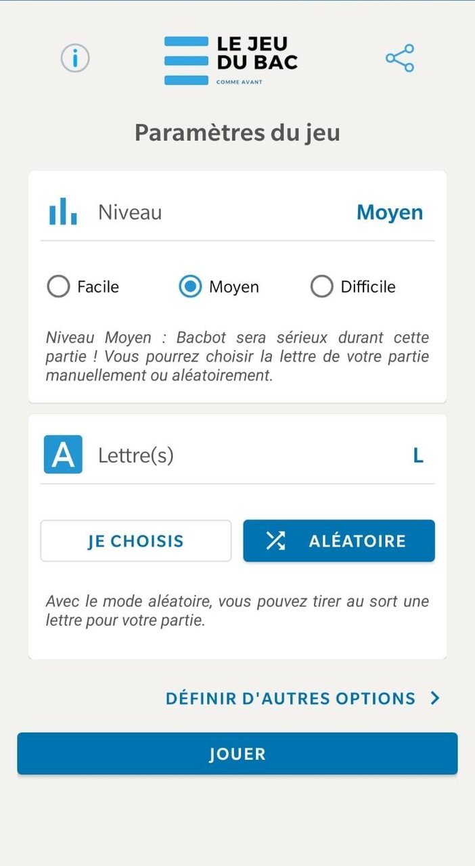Click the Aléatoire button
The height and width of the screenshot is (866, 475).
click(x=338, y=541)
